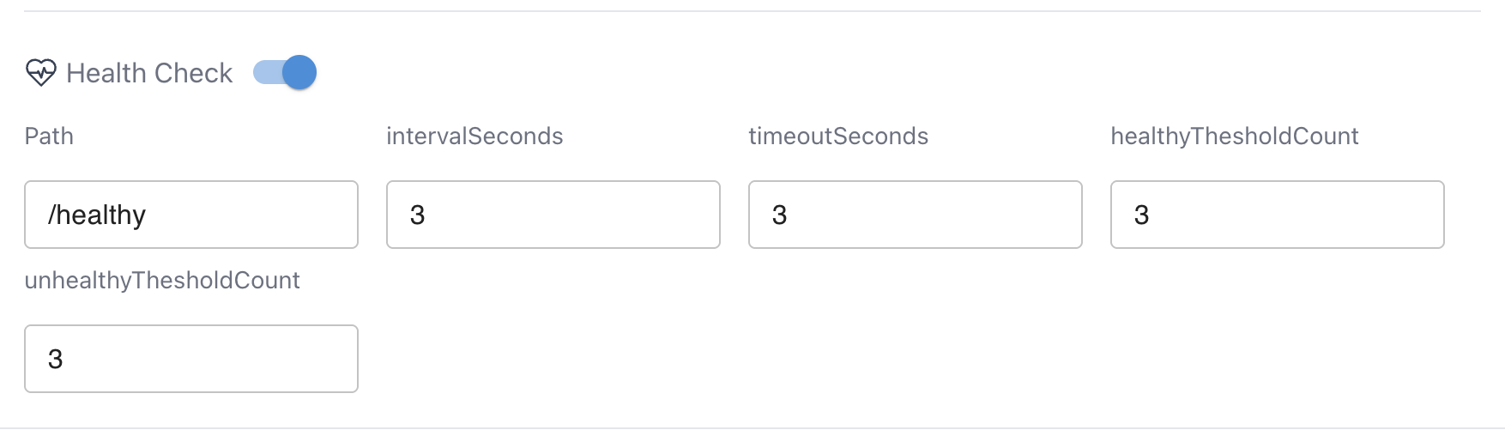
Task: Click the value 3 inside timeoutSeconds
Action: 780,215
